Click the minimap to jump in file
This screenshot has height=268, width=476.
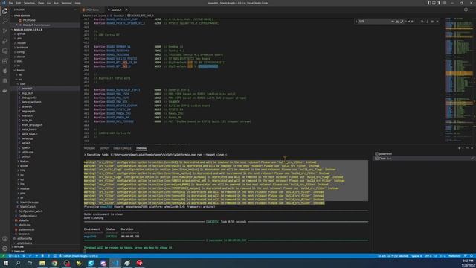pyautogui.click(x=459, y=79)
